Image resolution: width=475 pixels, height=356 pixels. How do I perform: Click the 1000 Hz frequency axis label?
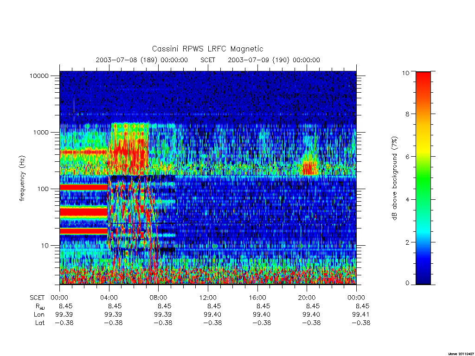pos(41,132)
